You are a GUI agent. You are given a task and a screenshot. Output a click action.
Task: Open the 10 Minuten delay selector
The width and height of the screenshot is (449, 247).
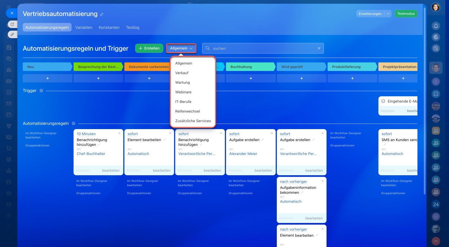(86, 134)
